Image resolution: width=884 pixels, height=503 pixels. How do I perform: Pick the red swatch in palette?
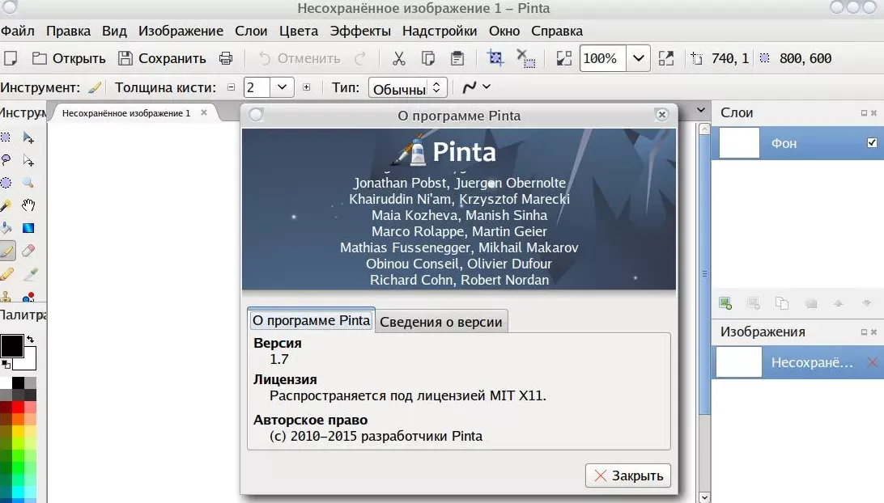[x=18, y=408]
